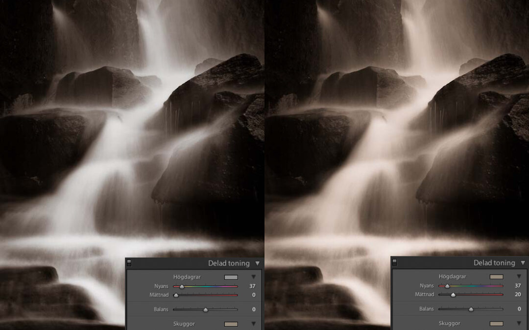529x330 pixels.
Task: Open the Skuggor color swatch in right panel
Action: coord(497,323)
